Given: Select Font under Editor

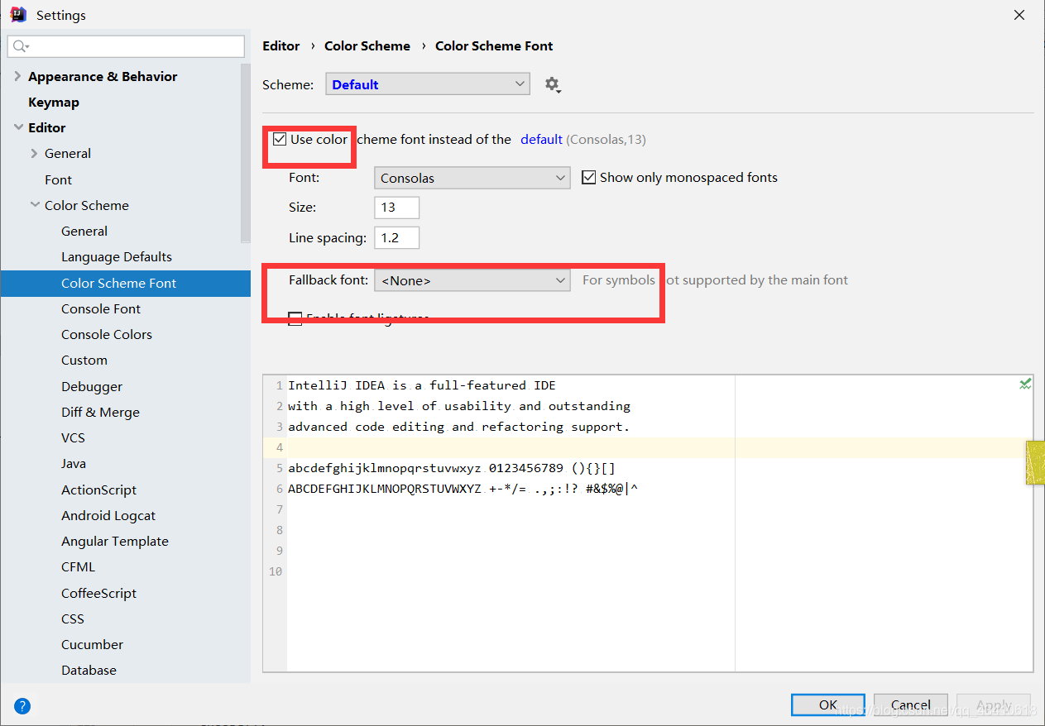Looking at the screenshot, I should pos(58,179).
